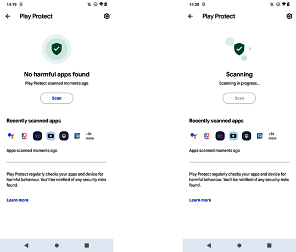
Task: Click the blue Scan button
Action: pos(57,98)
